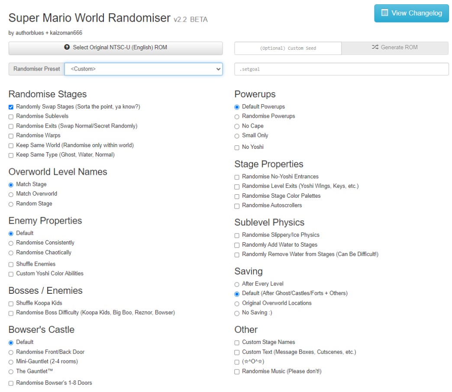The height and width of the screenshot is (392, 452).
Task: Click the .setgoal text field
Action: (341, 69)
